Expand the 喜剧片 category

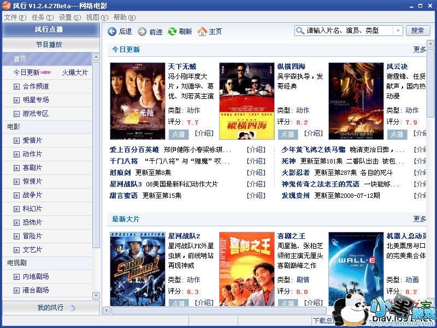click(x=16, y=168)
